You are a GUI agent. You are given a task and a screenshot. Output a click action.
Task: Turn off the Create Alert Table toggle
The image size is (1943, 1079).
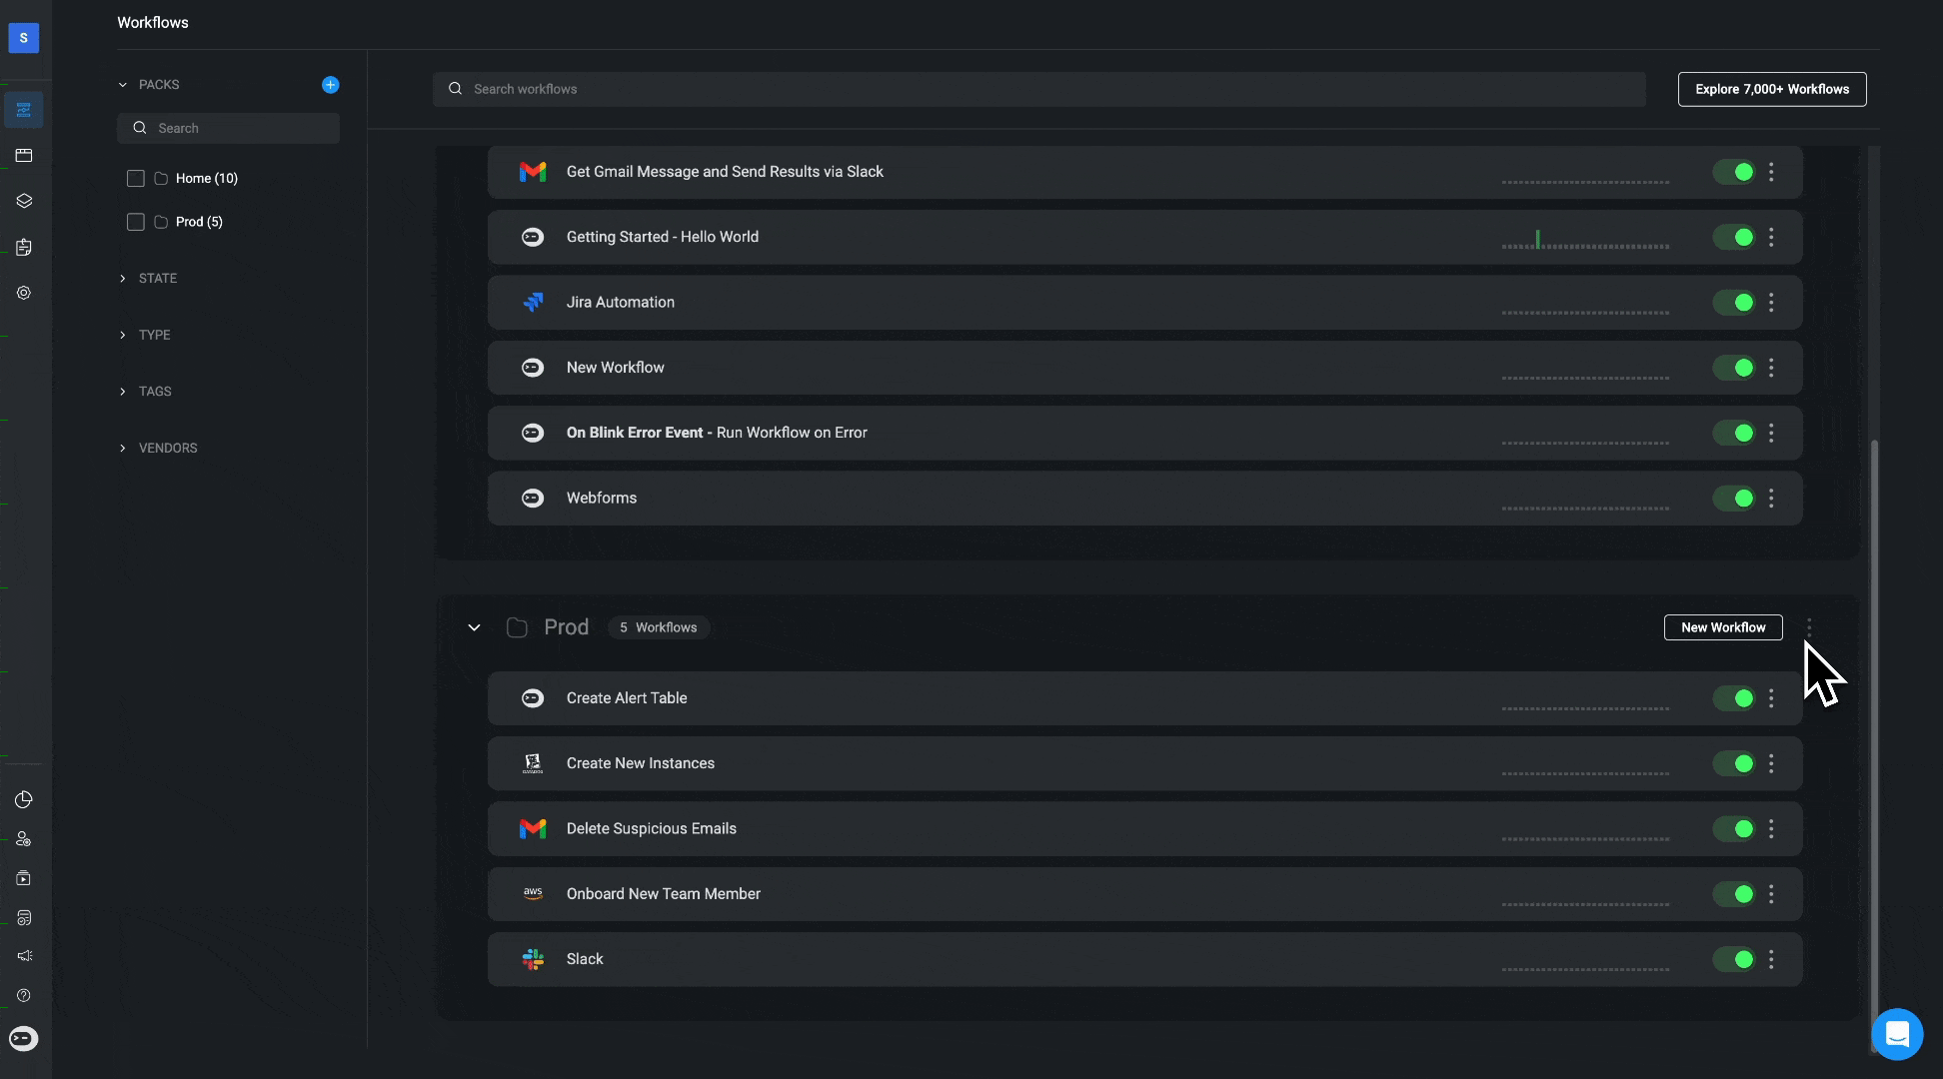pyautogui.click(x=1734, y=698)
